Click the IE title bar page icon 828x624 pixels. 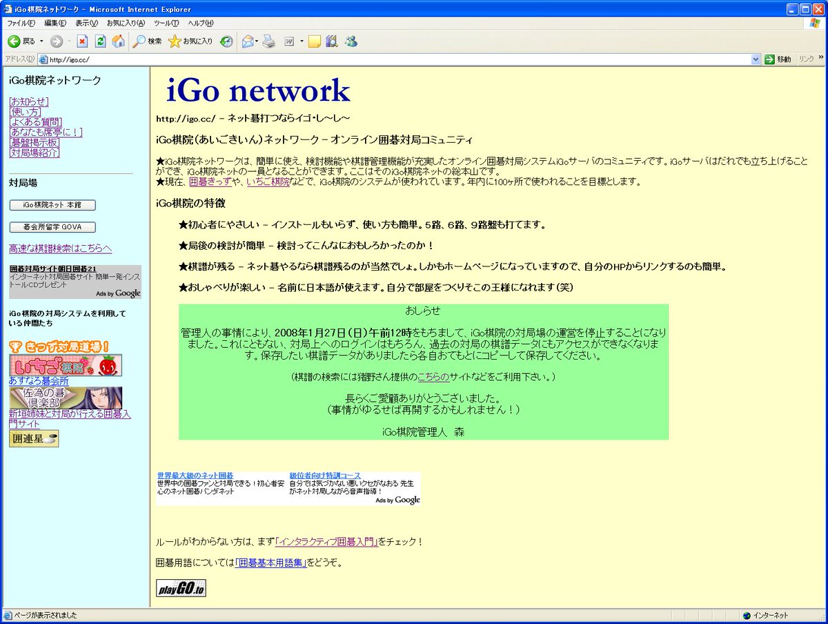(x=8, y=9)
